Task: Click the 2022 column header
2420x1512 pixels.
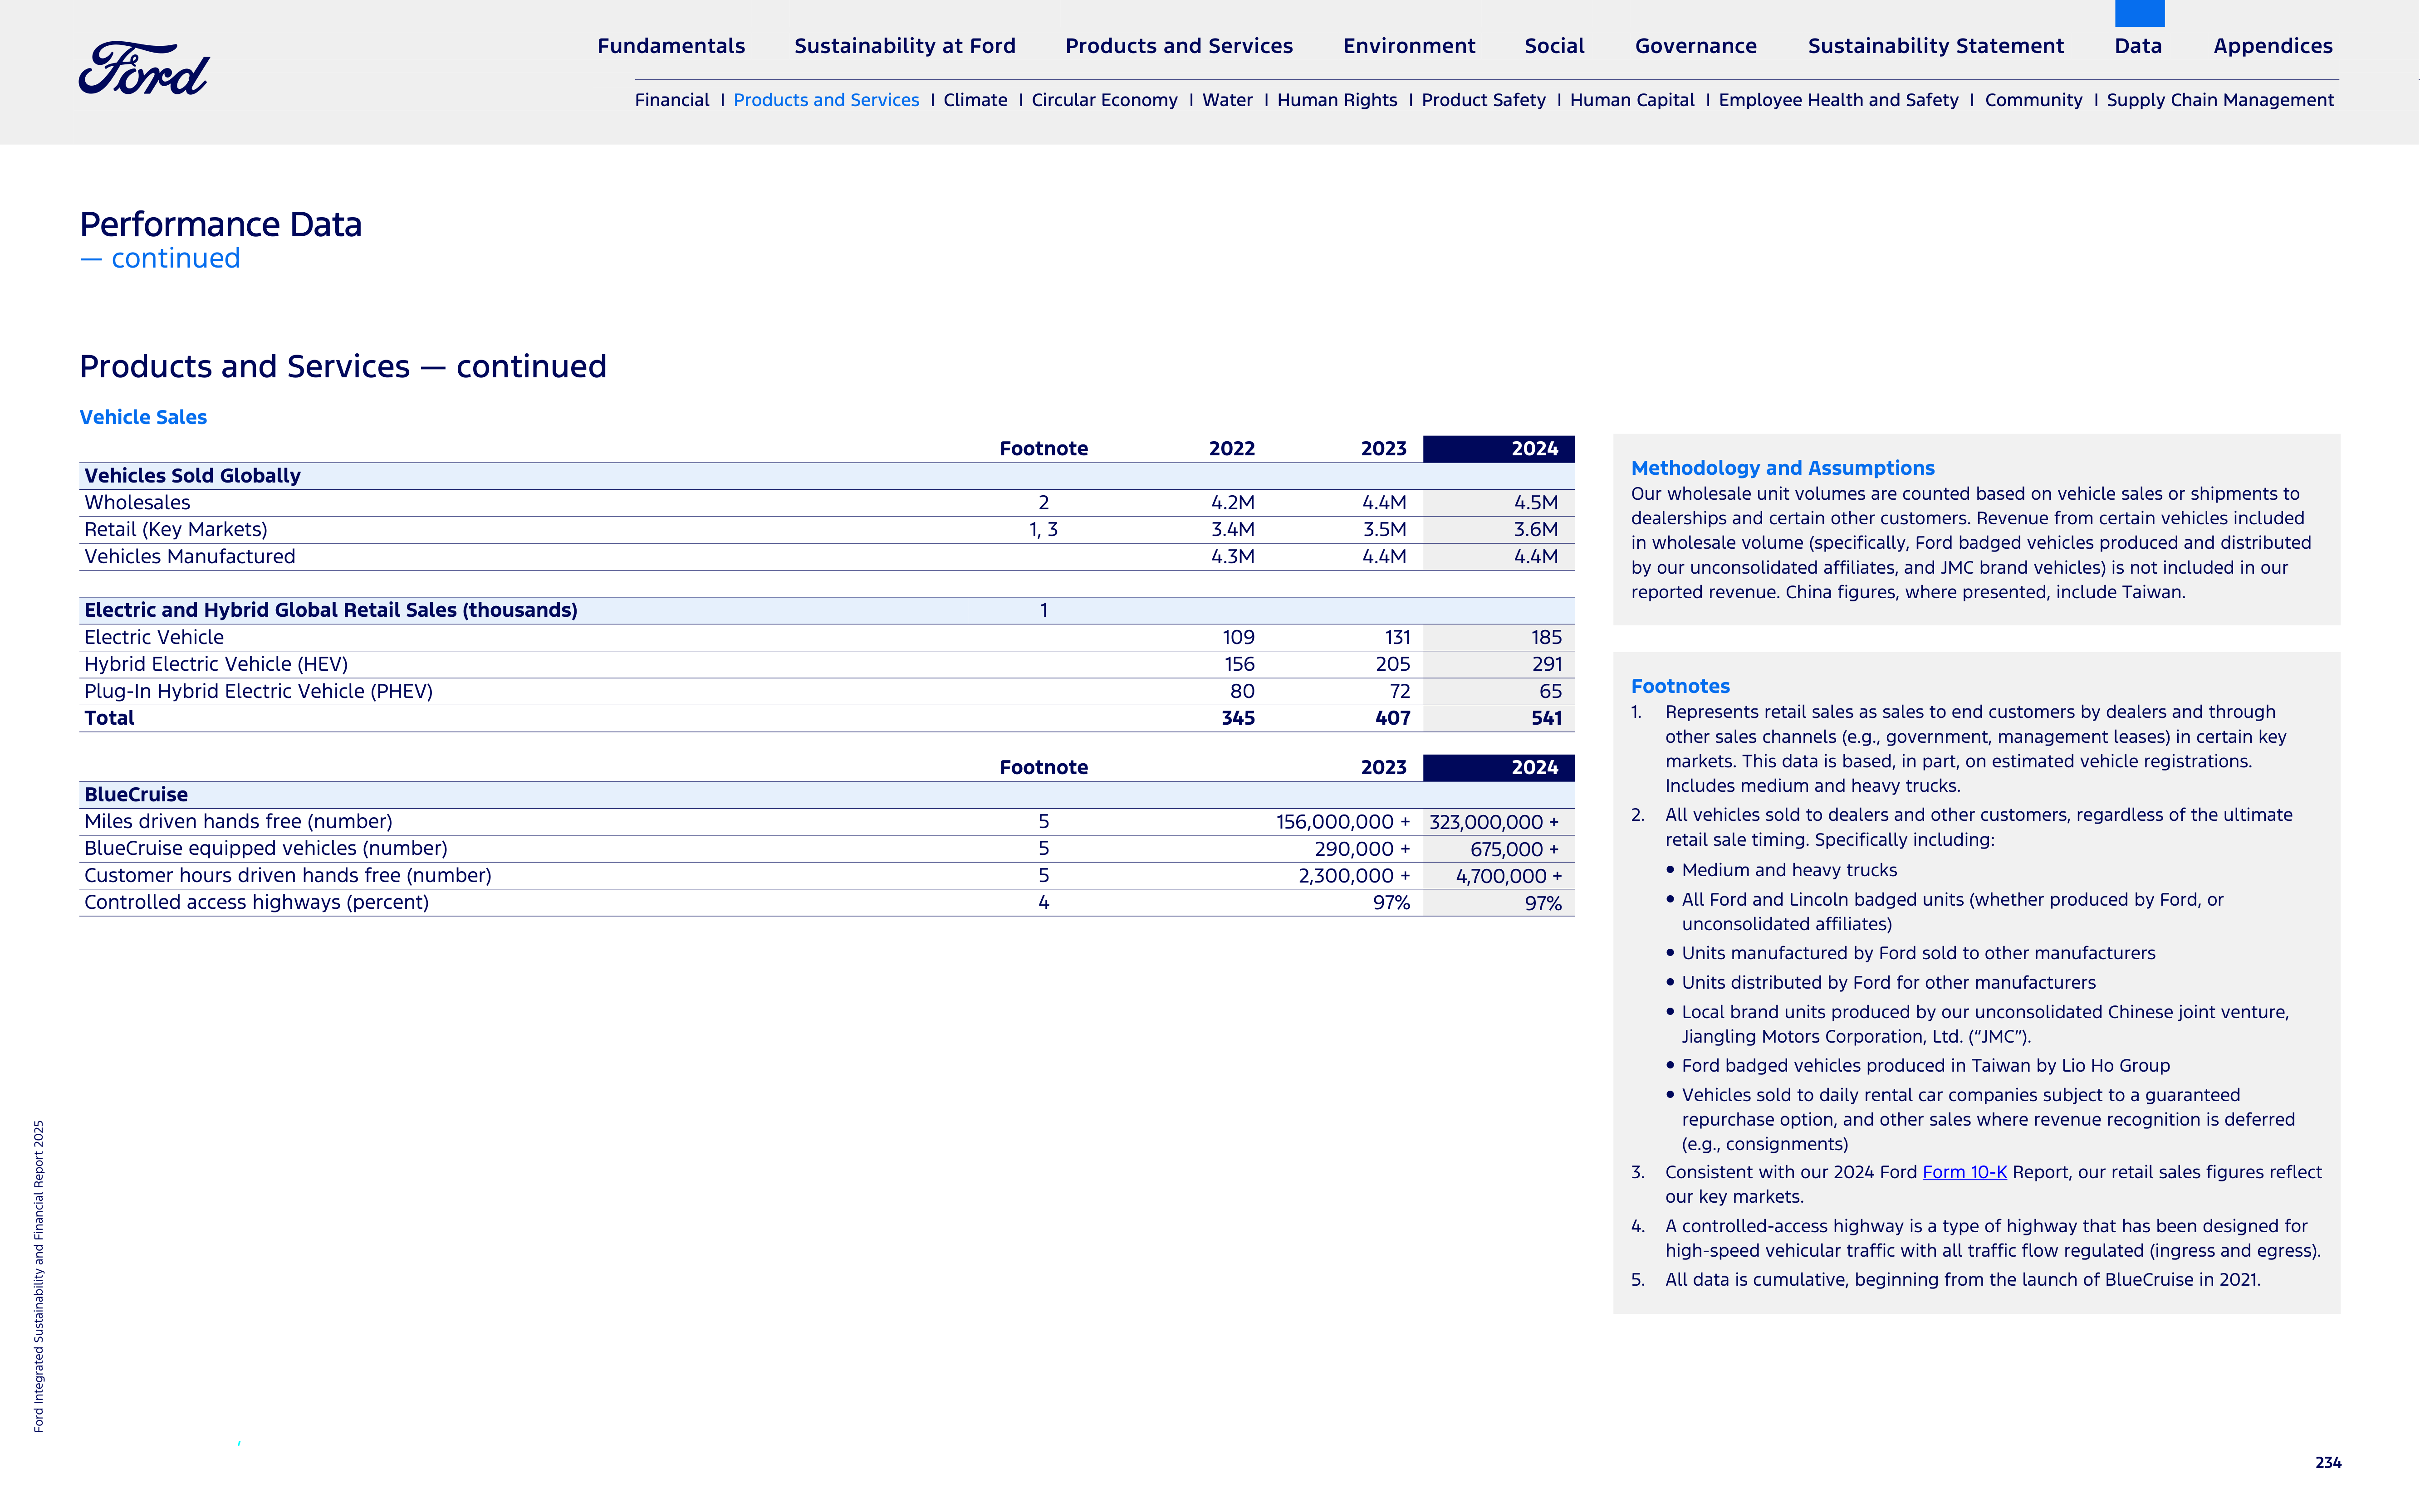Action: (x=1231, y=449)
